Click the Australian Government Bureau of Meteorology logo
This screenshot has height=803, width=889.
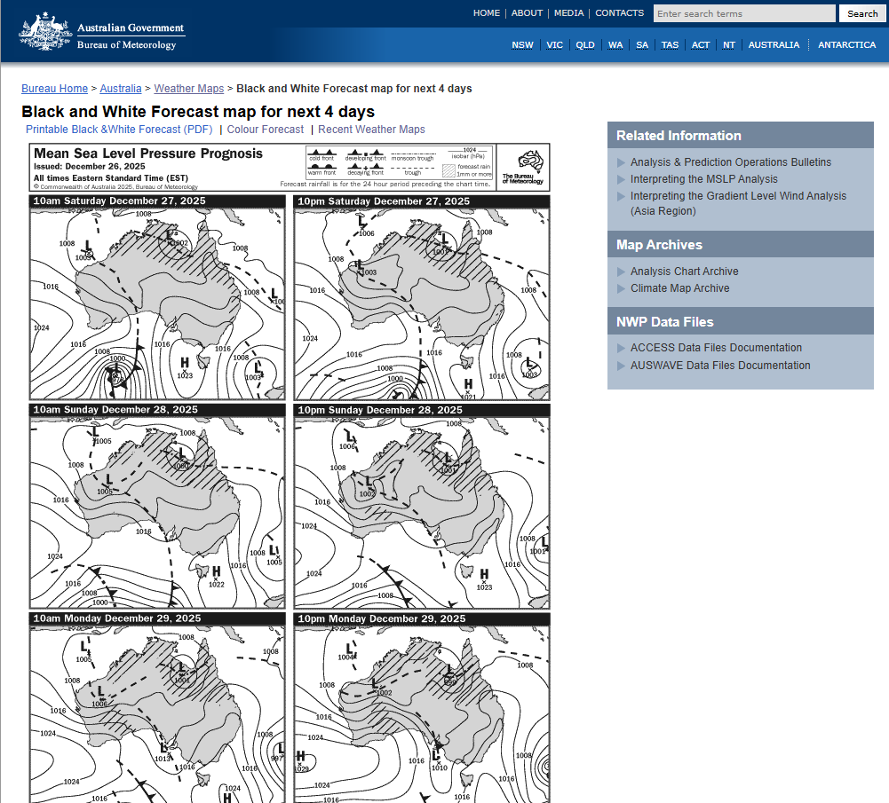[102, 34]
